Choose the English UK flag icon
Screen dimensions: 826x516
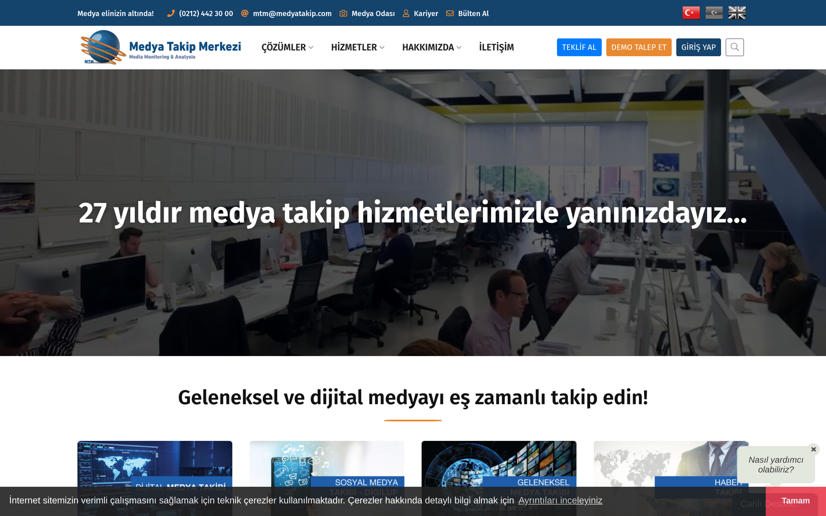coord(737,13)
